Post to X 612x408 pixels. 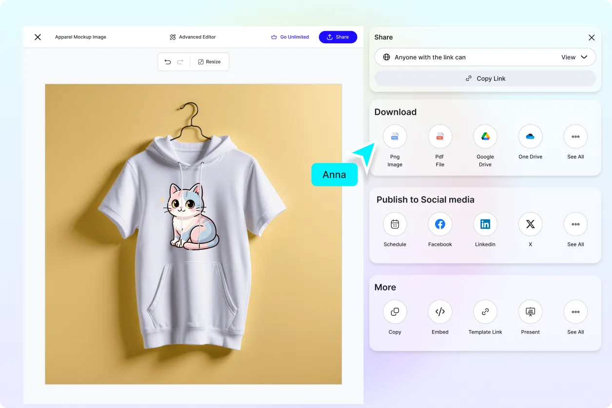click(530, 224)
